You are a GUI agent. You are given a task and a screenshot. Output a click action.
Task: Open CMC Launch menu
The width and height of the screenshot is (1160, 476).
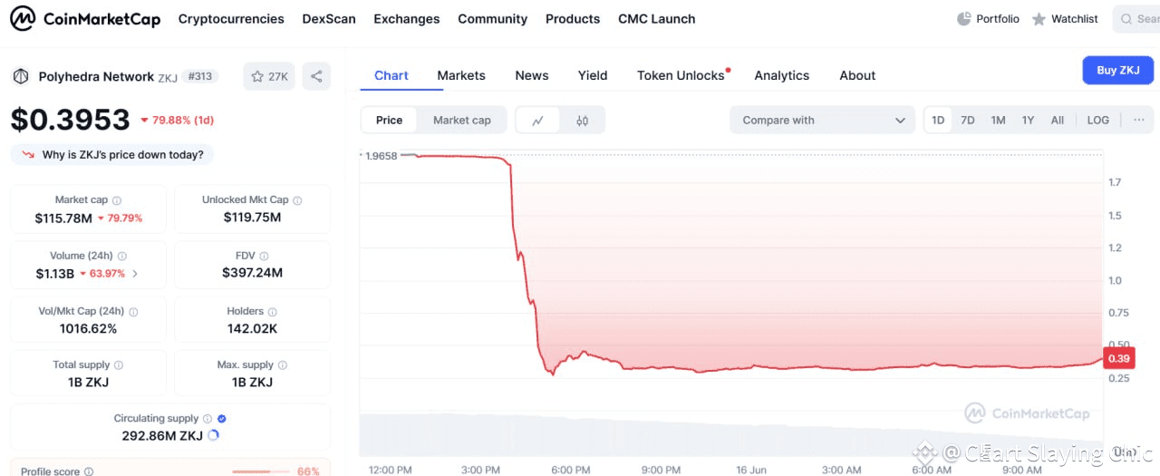click(x=657, y=19)
